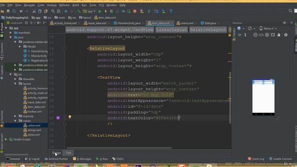Click the Cut scissors icon

(x=34, y=11)
